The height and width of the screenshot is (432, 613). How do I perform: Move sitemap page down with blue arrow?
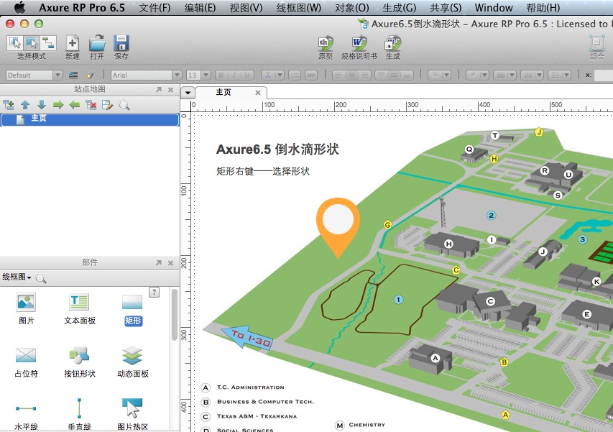pos(42,105)
